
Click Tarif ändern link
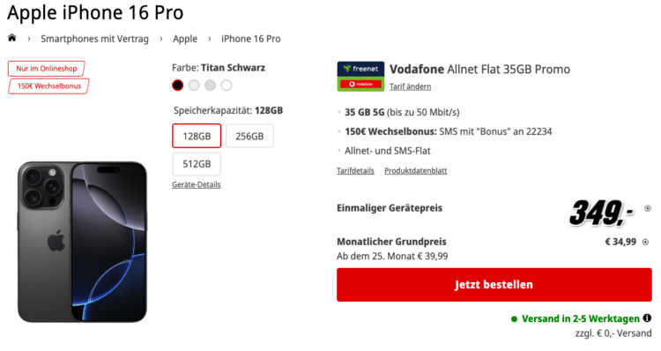[410, 86]
